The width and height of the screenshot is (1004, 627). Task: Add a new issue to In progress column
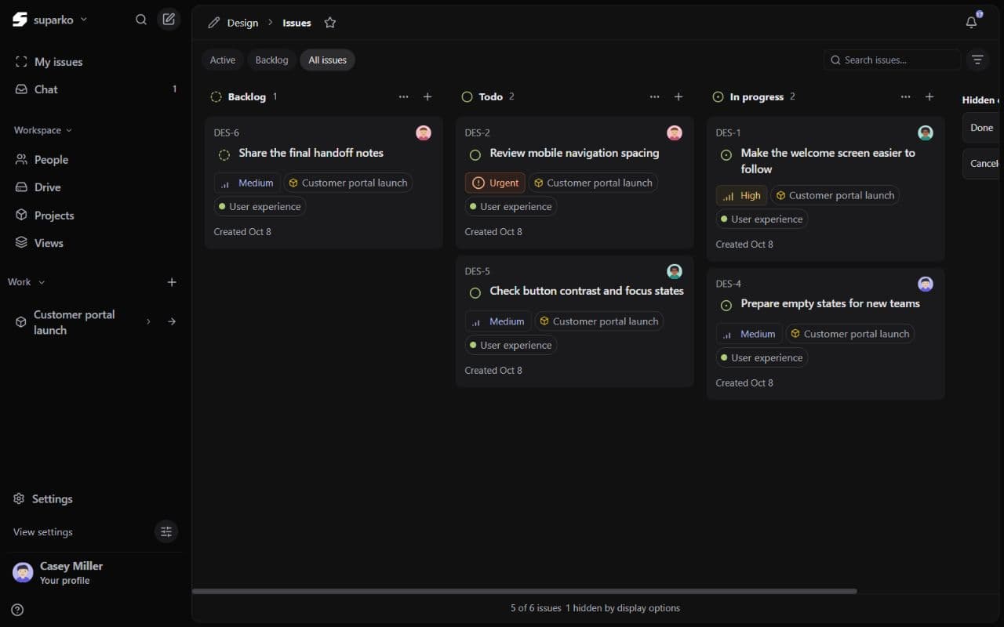(929, 97)
